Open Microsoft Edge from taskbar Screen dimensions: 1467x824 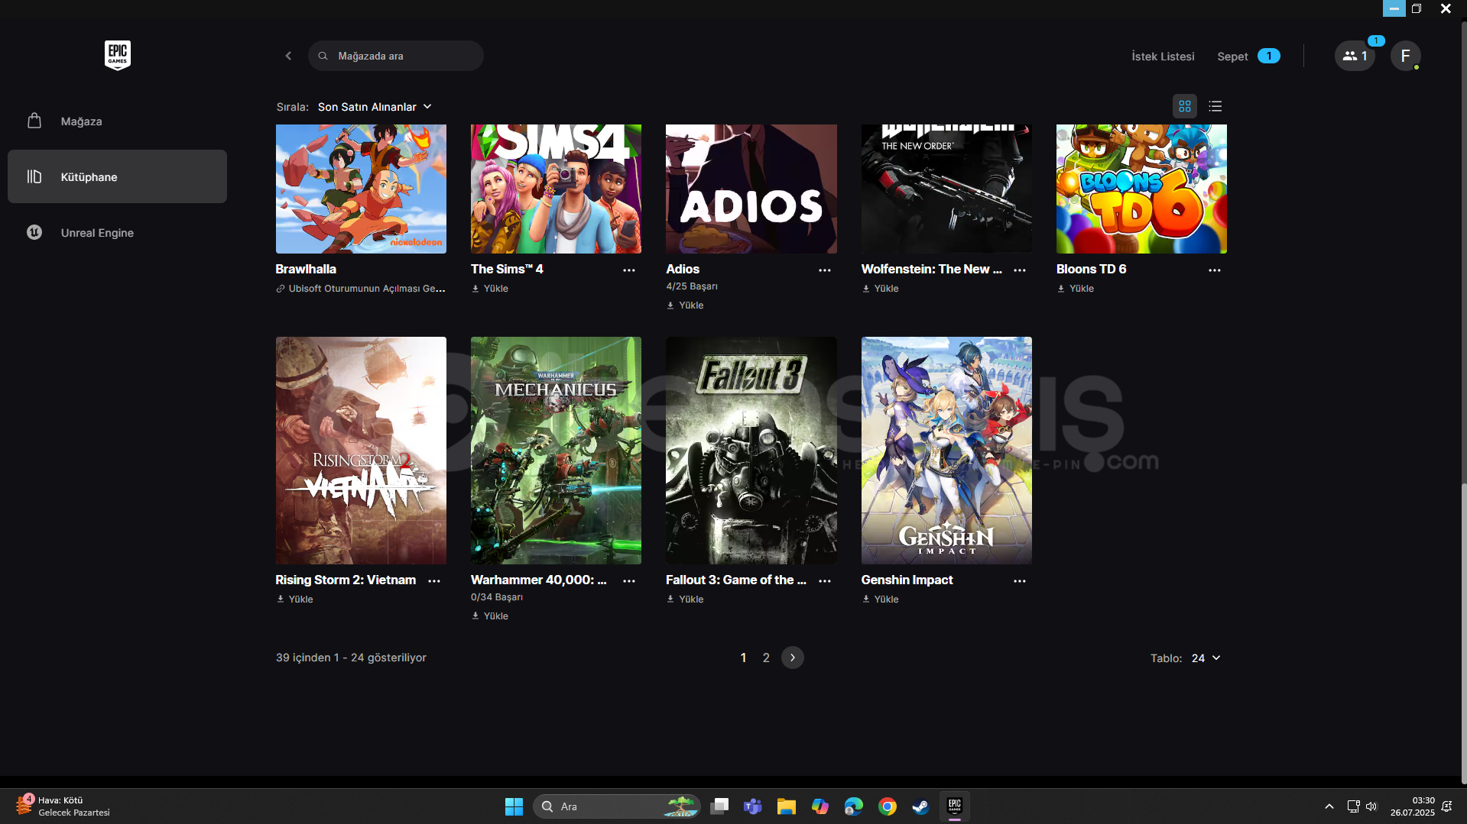click(854, 806)
